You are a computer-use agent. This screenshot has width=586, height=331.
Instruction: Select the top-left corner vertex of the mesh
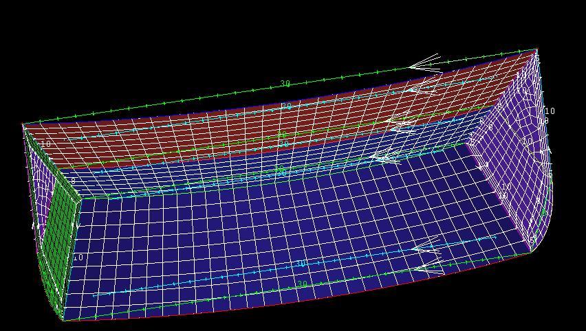coord(23,124)
